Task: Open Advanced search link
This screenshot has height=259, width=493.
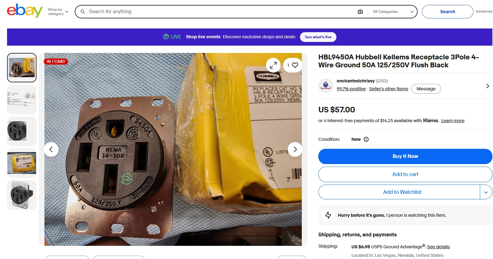Action: point(484,11)
